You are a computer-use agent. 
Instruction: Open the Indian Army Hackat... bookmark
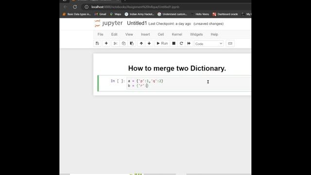pos(139,14)
